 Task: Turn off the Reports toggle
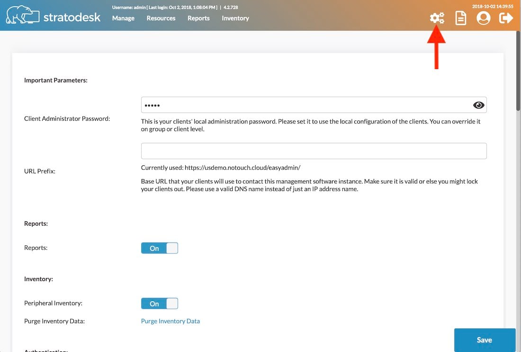(159, 248)
